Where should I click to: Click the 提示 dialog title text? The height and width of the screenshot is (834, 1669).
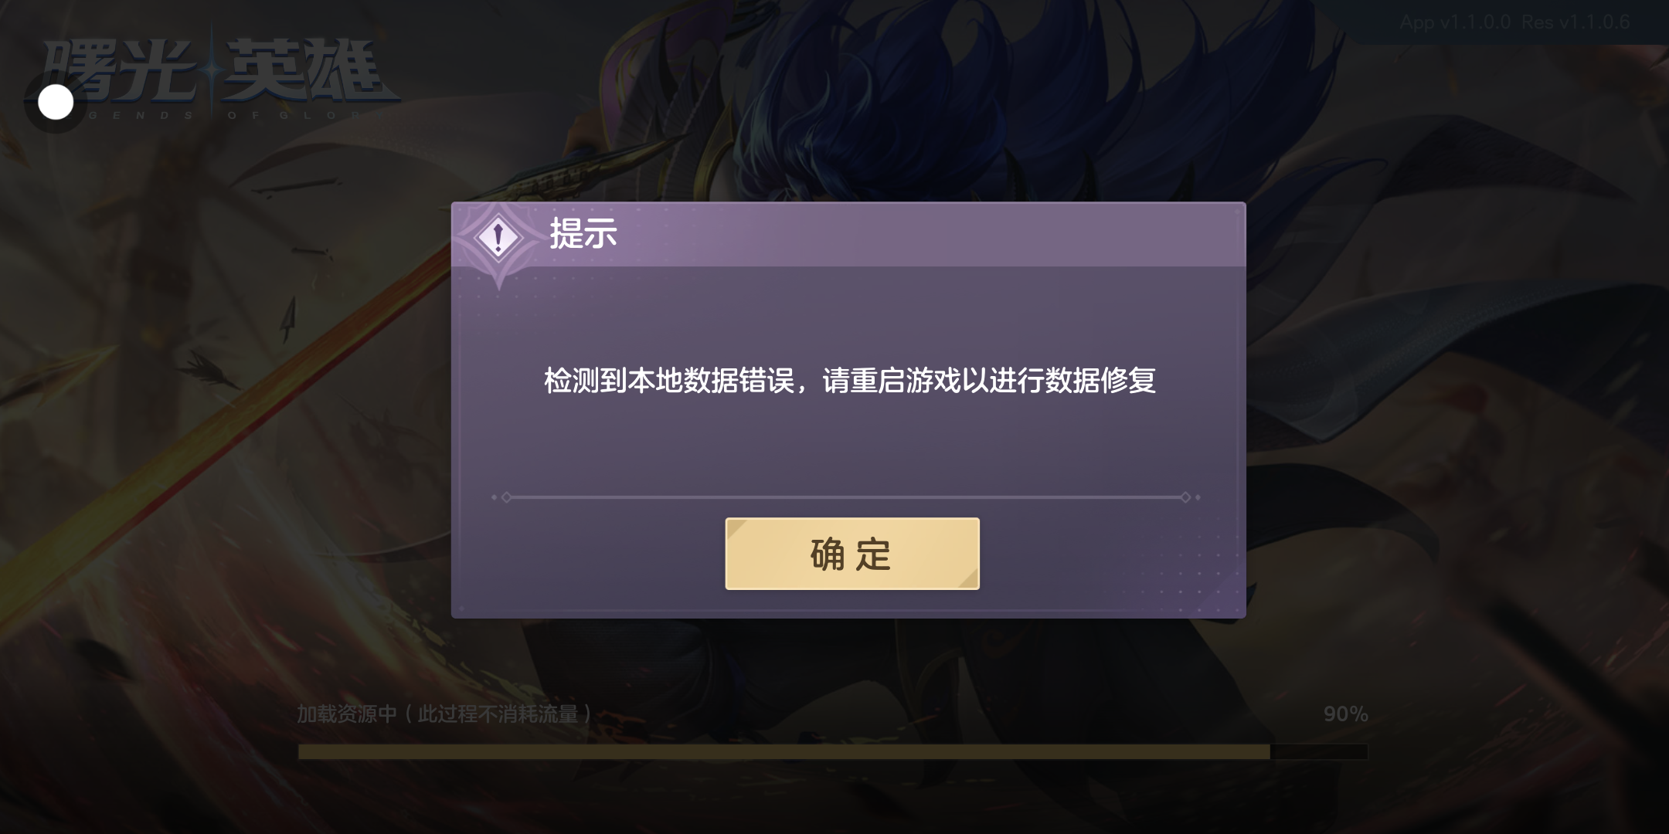(583, 233)
